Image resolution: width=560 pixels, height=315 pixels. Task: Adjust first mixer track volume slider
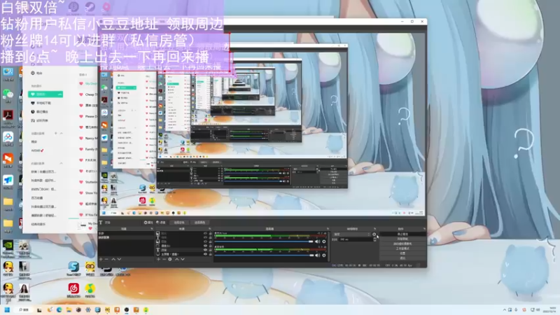pos(264,241)
